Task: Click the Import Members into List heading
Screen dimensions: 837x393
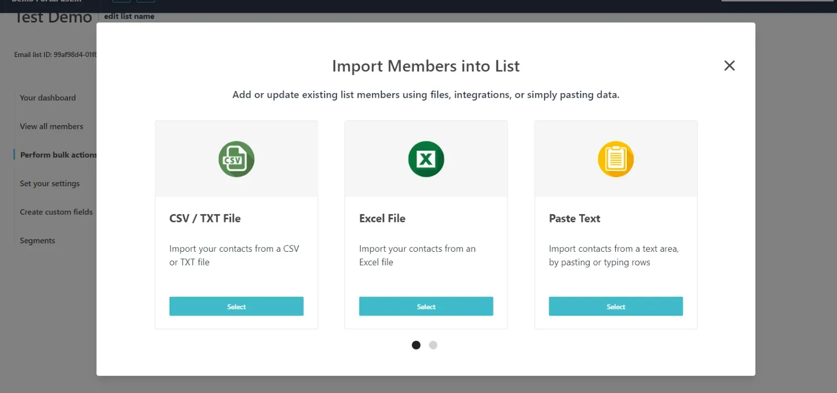Action: 426,66
